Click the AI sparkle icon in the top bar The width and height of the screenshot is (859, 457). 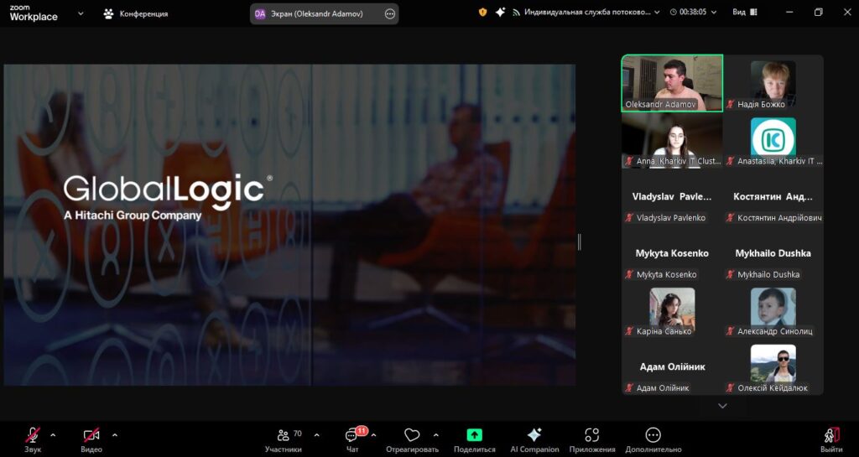point(500,12)
